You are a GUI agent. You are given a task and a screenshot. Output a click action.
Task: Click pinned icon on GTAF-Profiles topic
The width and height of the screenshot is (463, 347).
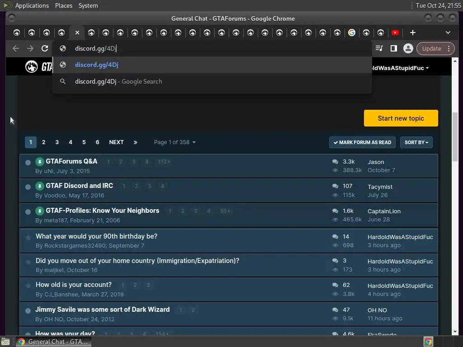click(x=40, y=211)
